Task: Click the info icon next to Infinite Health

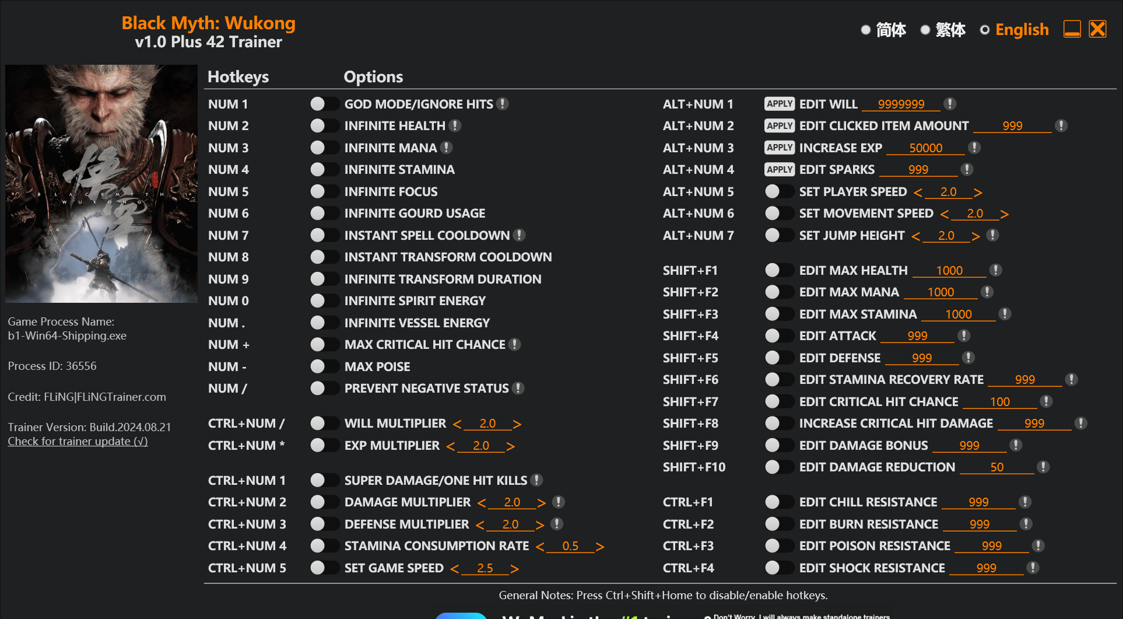Action: [x=455, y=125]
